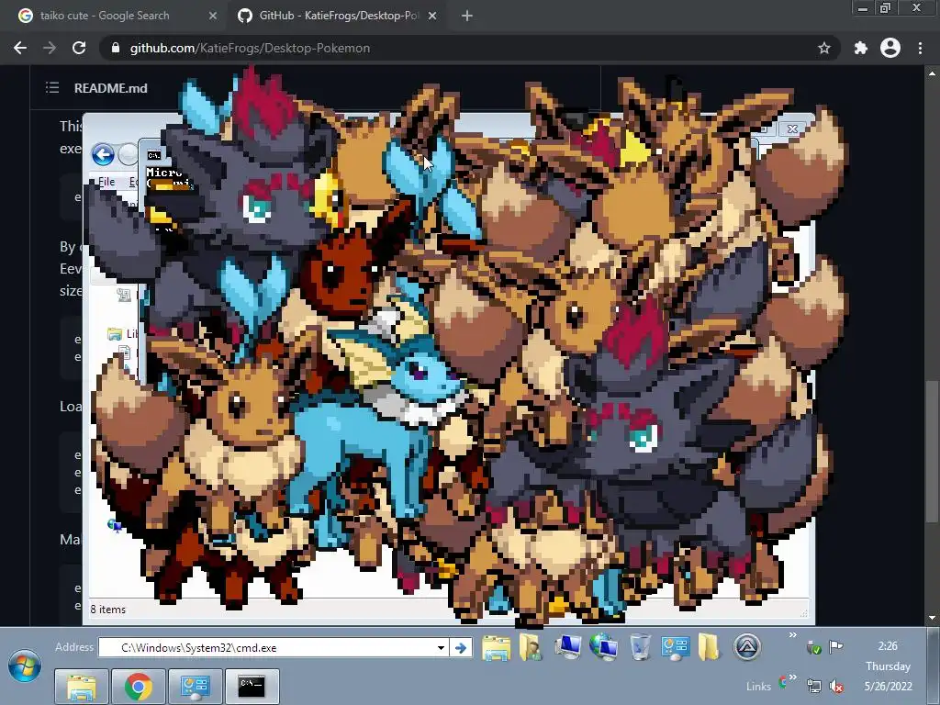This screenshot has width=940, height=705.
Task: Open the Control Panel icon in quick launch
Action: pos(675,647)
